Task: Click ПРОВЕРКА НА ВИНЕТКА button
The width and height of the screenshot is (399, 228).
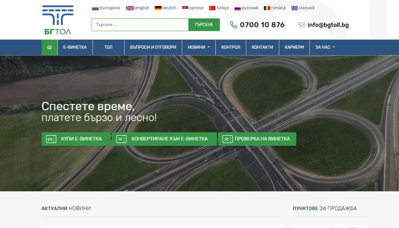Action: 257,139
